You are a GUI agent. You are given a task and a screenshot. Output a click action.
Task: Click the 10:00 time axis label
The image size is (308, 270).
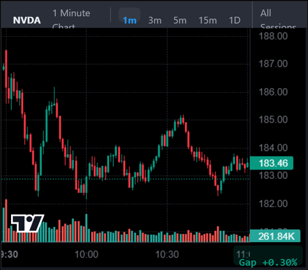[86, 255]
